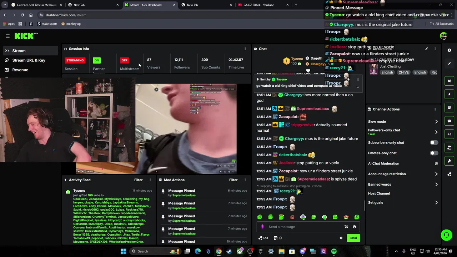Viewport: 457px width, 257px height.
Task: Toggle the lightning activity feed sidebar icon
Action: point(449,94)
